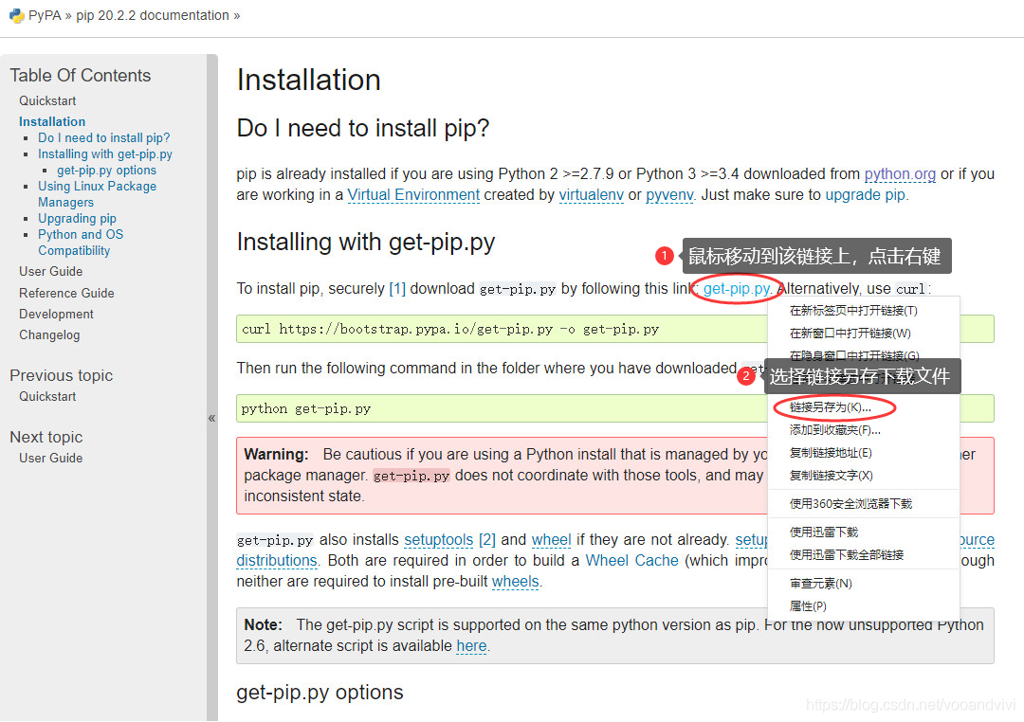Viewport: 1024px width, 722px height.
Task: Click the 'python get-pip.py' code block
Action: tap(502, 408)
